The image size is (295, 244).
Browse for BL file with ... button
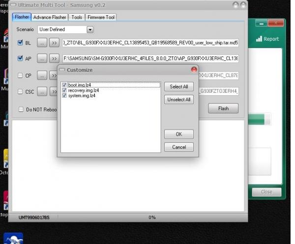(42, 43)
